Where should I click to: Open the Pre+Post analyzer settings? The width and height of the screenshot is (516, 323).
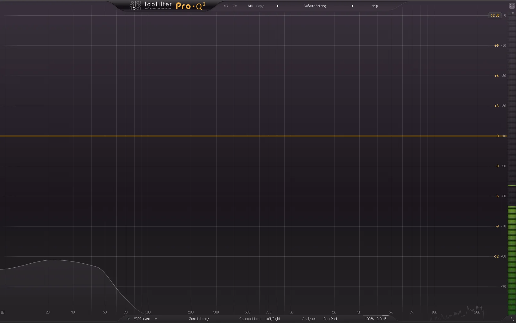coord(330,319)
